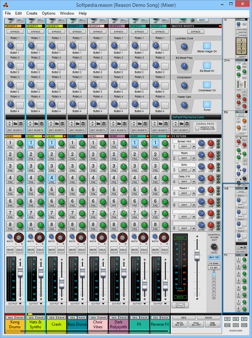This screenshot has height=338, width=252.
Task: Click Mute All Off button
Action: pos(179,324)
